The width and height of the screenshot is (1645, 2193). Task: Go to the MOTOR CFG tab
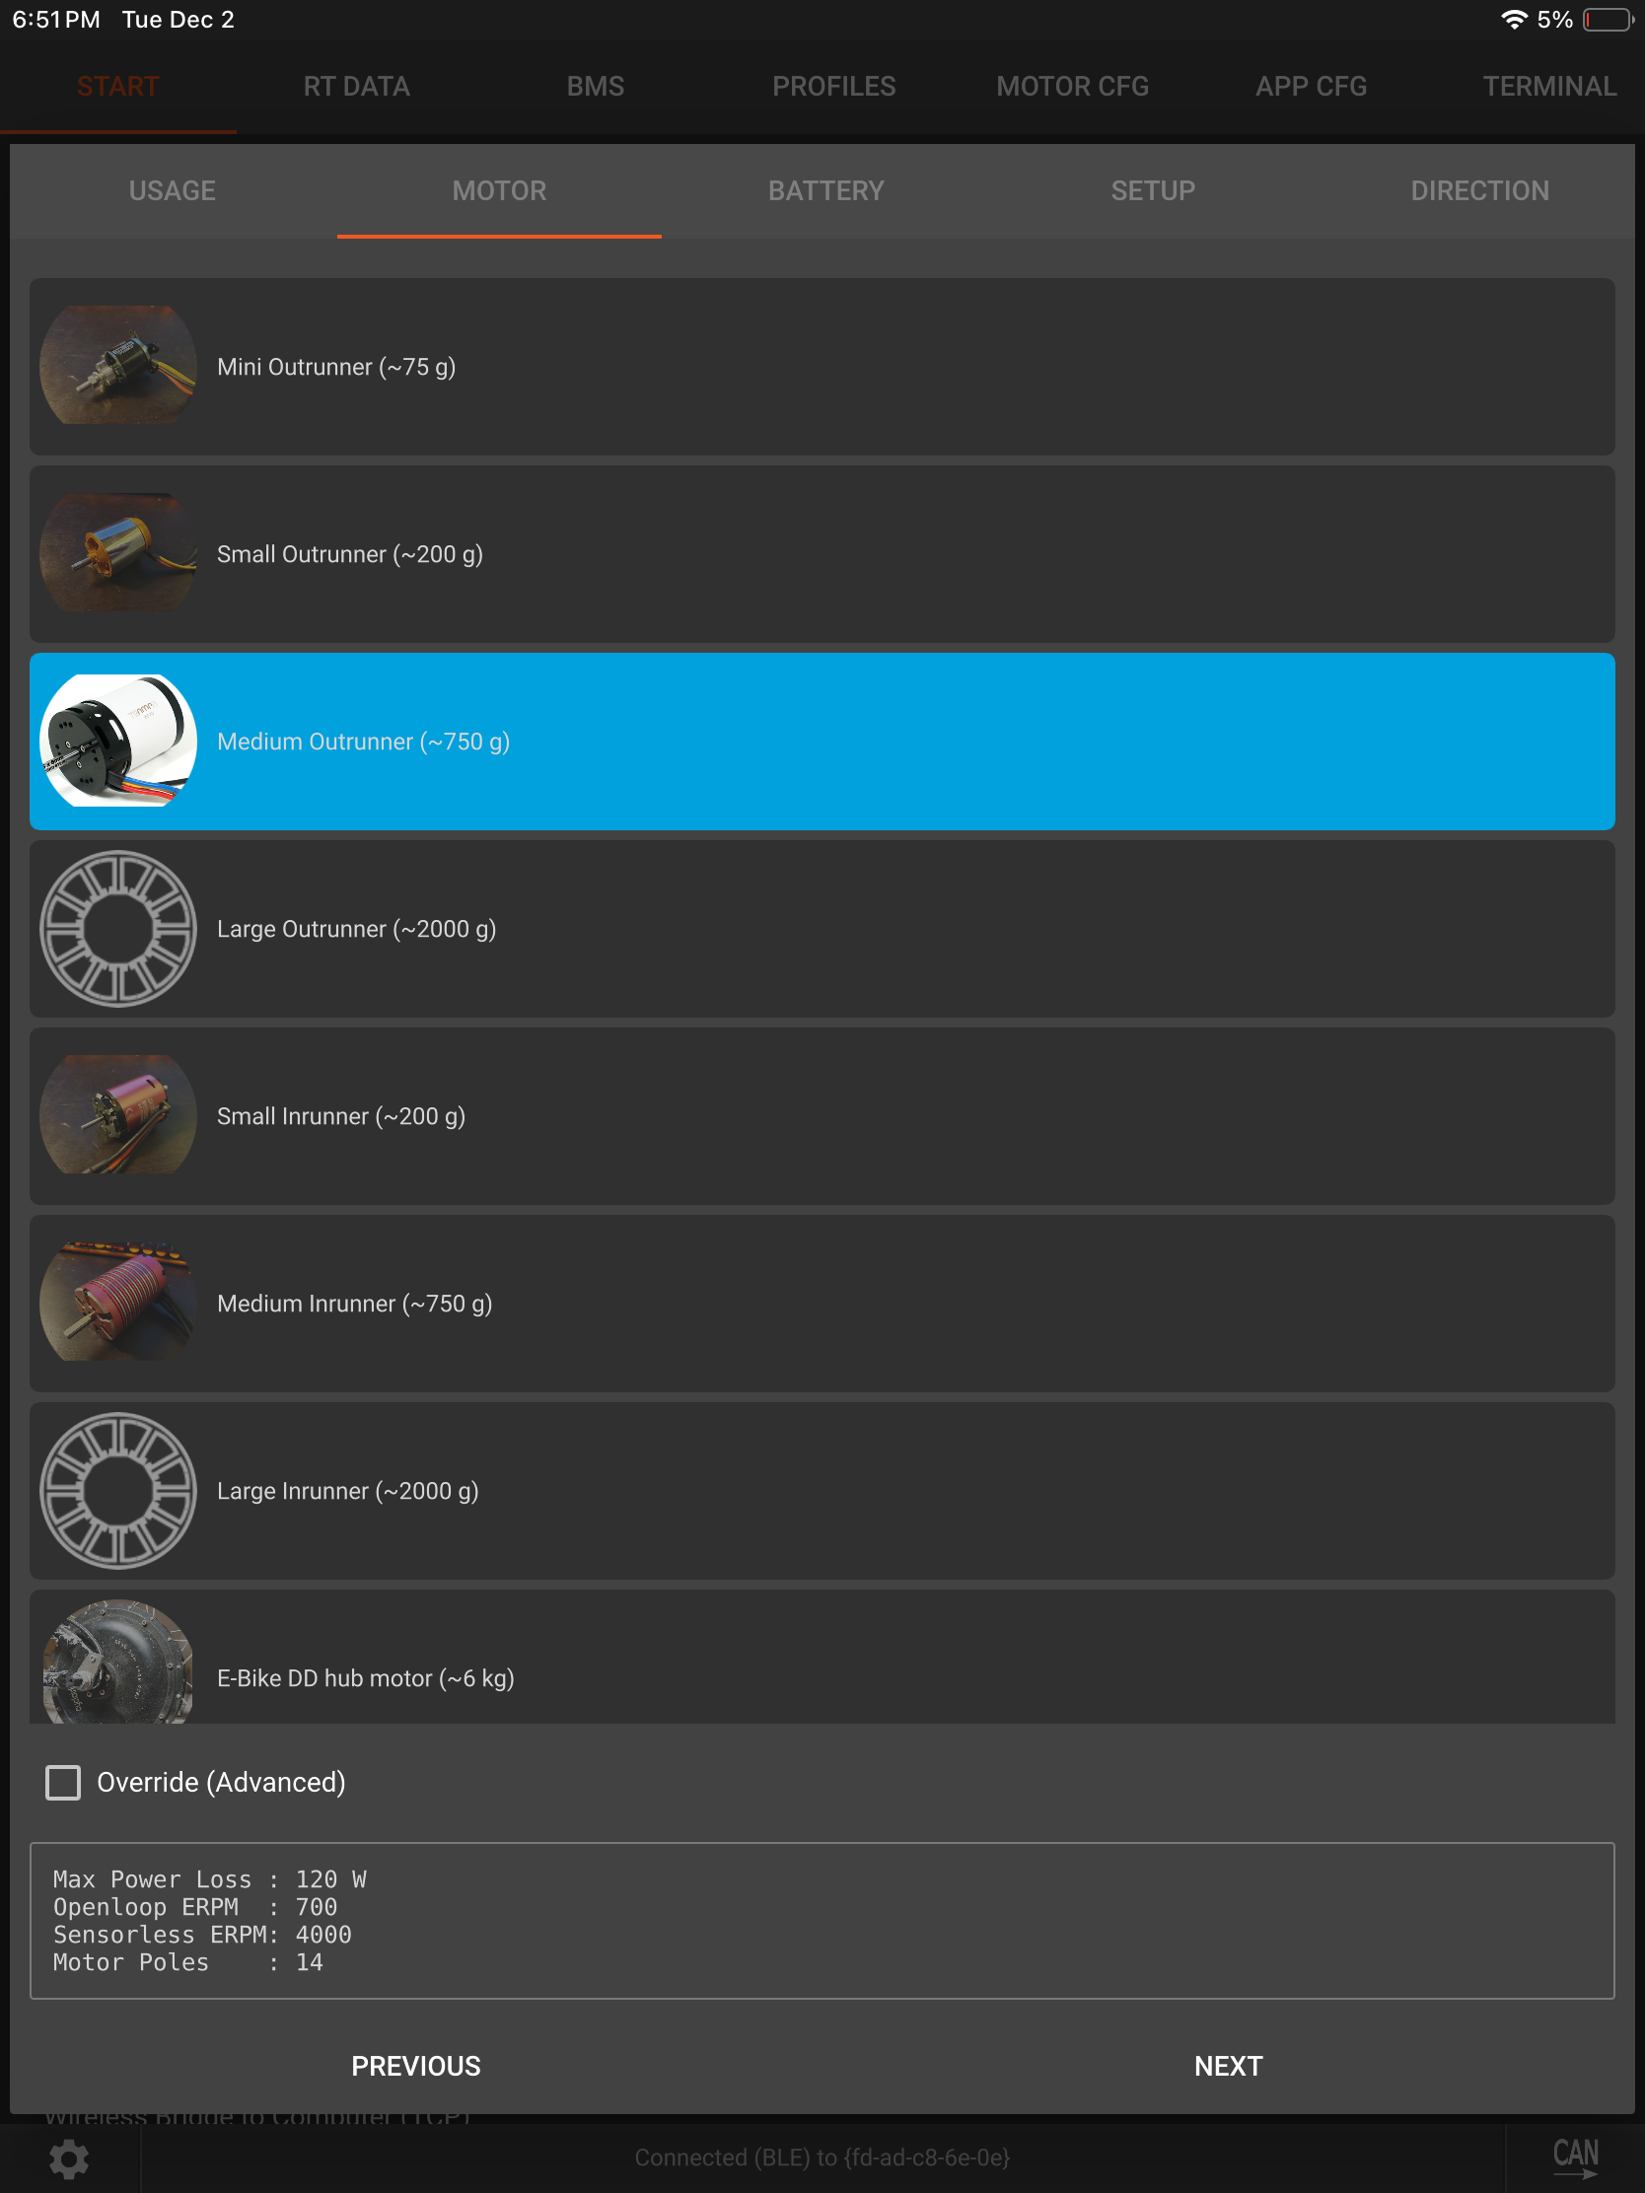click(x=1072, y=86)
